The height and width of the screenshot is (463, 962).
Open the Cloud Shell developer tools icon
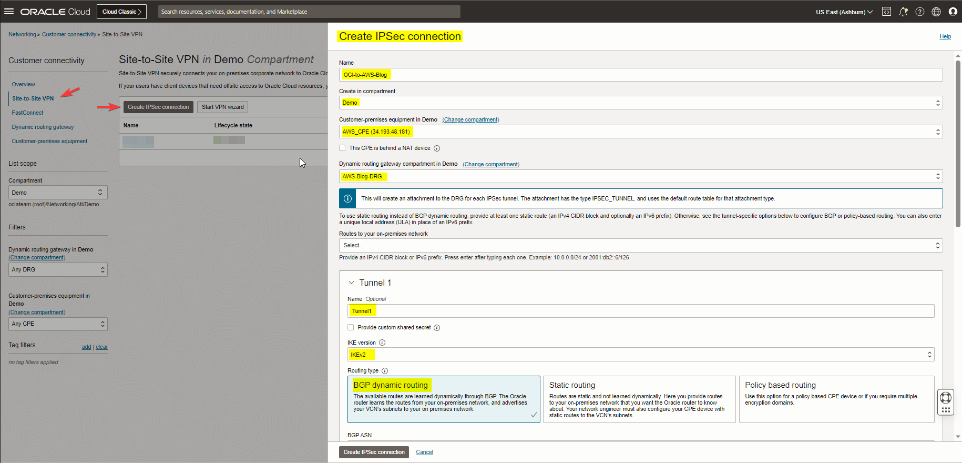886,12
